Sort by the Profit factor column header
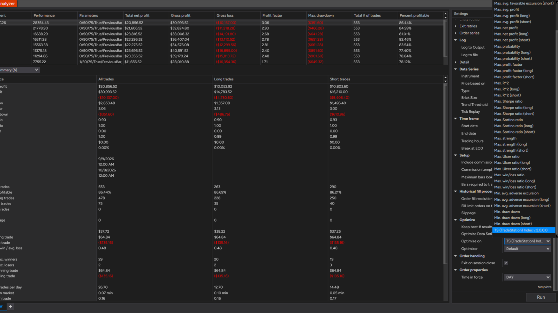Viewport: 558px width, 313px height. 283,16
